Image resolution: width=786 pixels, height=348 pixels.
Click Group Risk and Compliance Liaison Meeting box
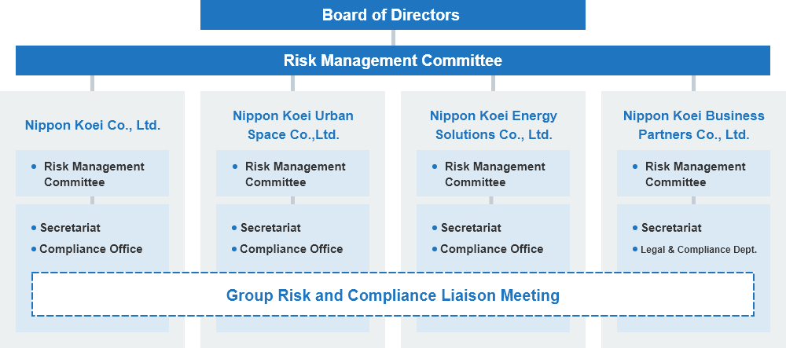(x=393, y=295)
